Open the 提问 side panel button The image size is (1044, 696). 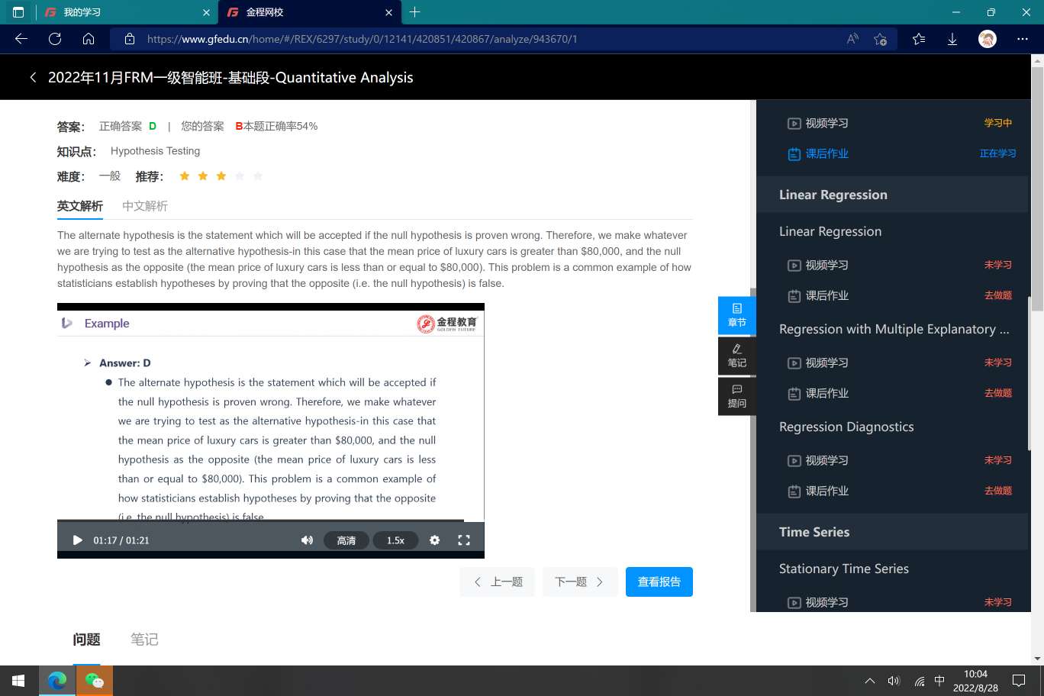(736, 396)
